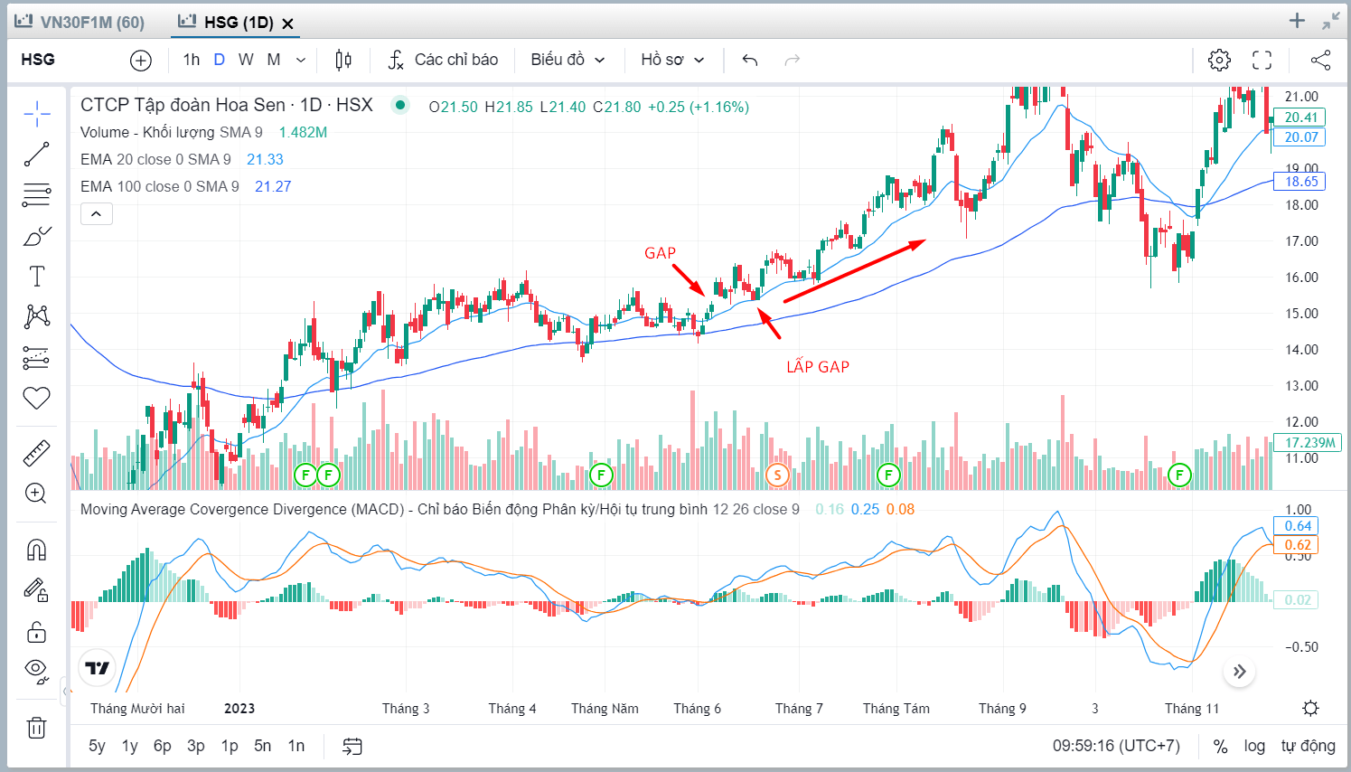
Task: Select the text annotation tool
Action: (37, 277)
